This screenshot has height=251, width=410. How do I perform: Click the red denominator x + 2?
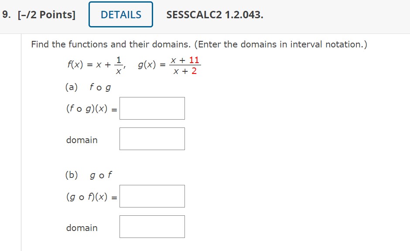185,70
